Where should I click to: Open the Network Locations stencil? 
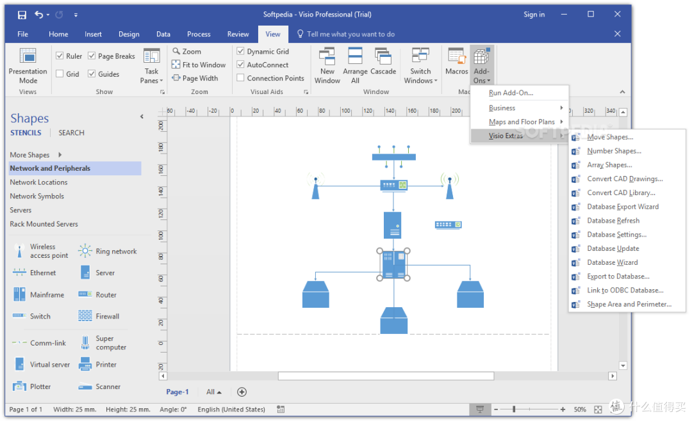pyautogui.click(x=39, y=182)
